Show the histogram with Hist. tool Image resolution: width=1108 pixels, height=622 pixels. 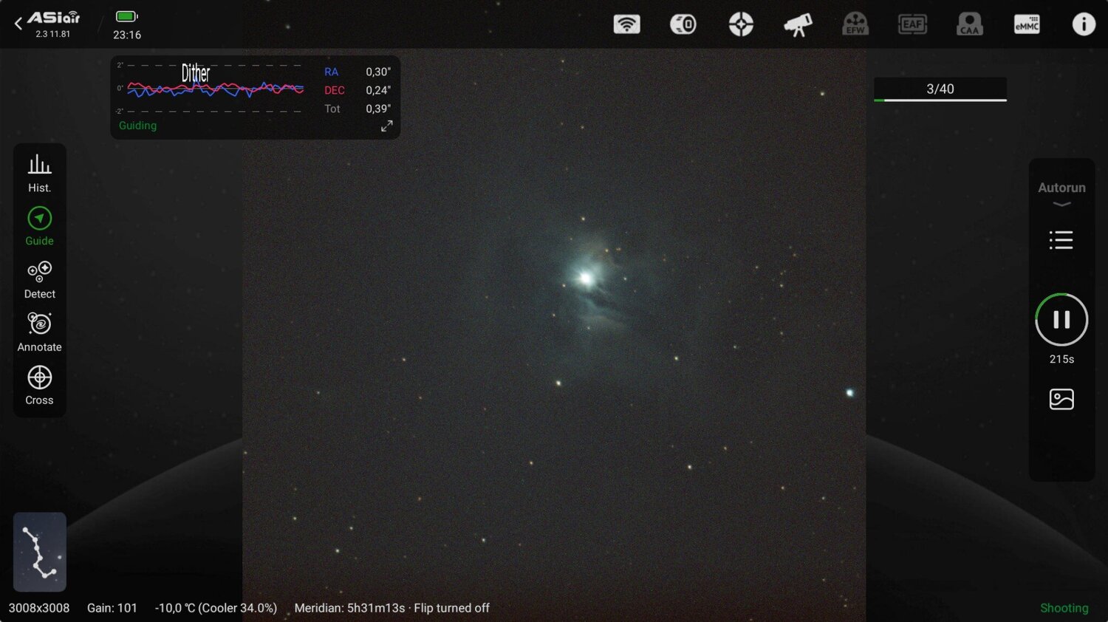39,174
